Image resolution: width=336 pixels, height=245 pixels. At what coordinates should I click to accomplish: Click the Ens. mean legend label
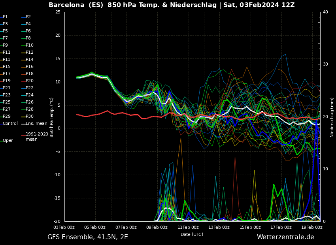tap(36, 123)
